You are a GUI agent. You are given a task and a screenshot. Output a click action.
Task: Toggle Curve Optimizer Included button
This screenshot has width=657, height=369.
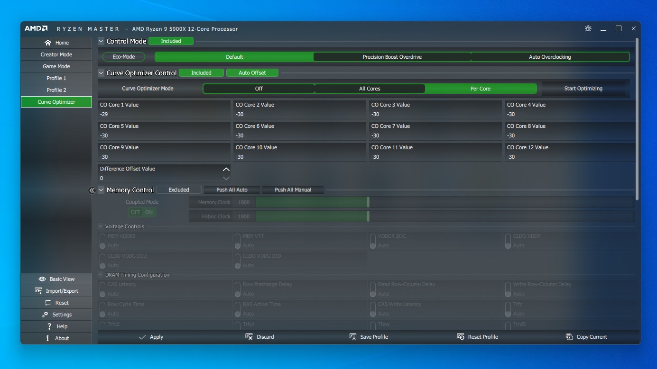pos(201,73)
